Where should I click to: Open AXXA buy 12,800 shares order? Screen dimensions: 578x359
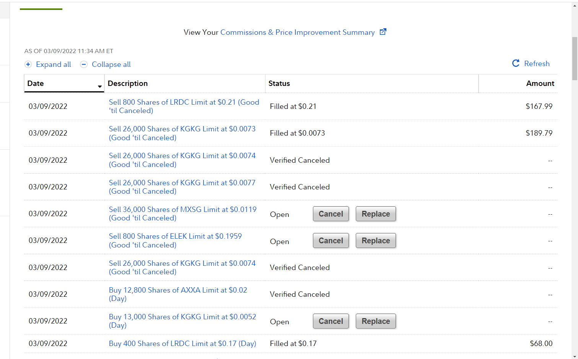(x=178, y=290)
